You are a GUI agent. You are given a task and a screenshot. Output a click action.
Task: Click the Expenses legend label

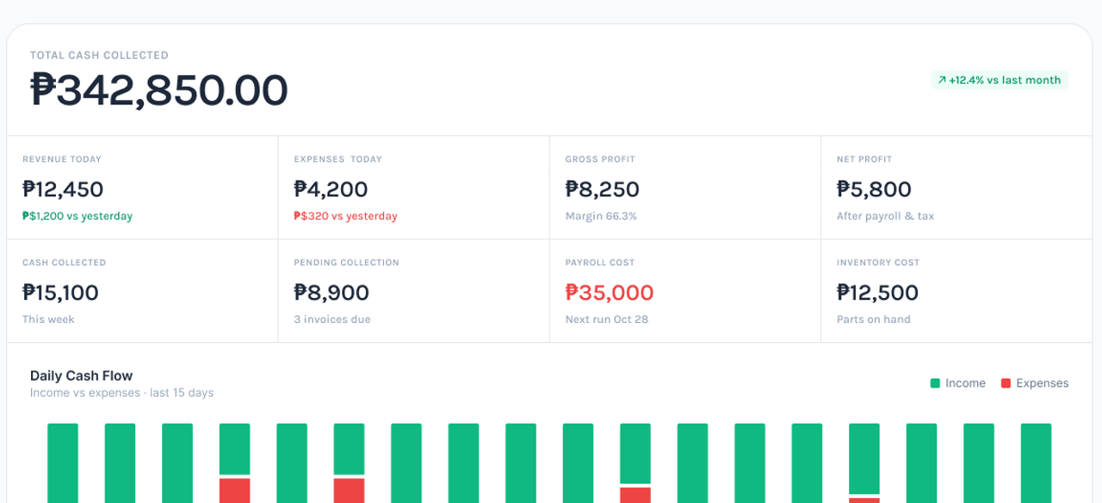[x=1042, y=383]
